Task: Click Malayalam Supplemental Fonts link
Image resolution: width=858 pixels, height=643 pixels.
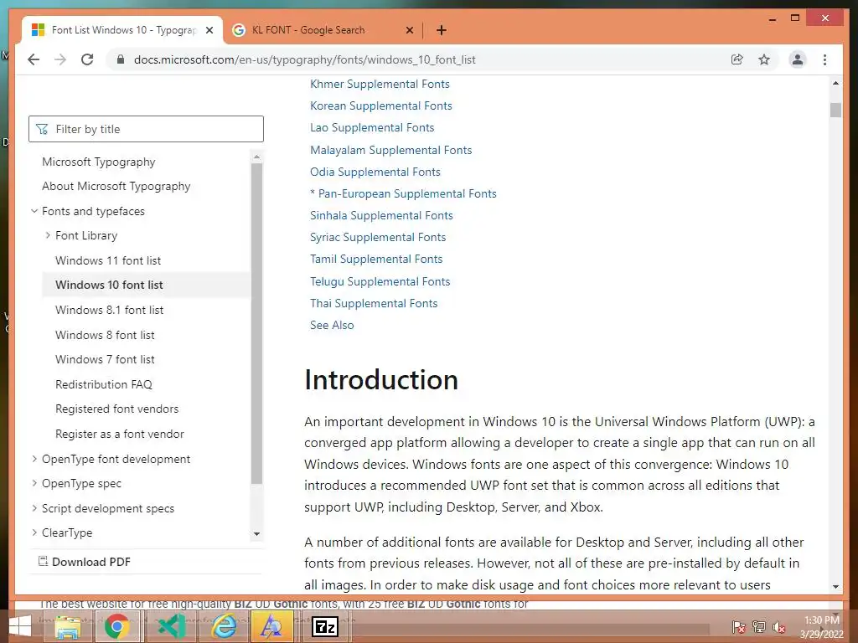Action: click(x=390, y=150)
